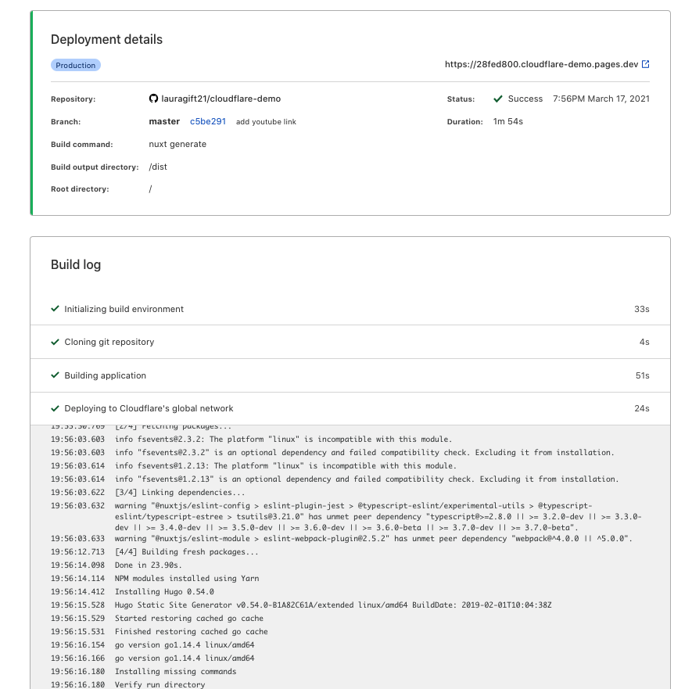This screenshot has width=692, height=689.
Task: Open the 28fed800.cloudflare-demo.pages.dev deployment URL
Action: pyautogui.click(x=541, y=65)
